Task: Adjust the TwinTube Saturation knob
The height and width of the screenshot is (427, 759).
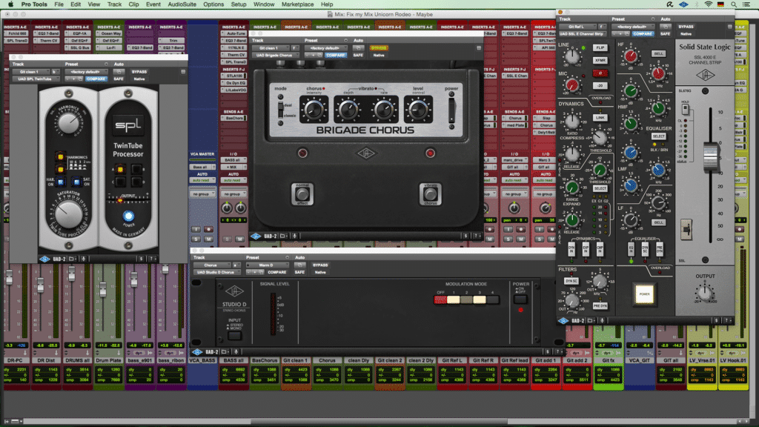Action: (x=68, y=213)
